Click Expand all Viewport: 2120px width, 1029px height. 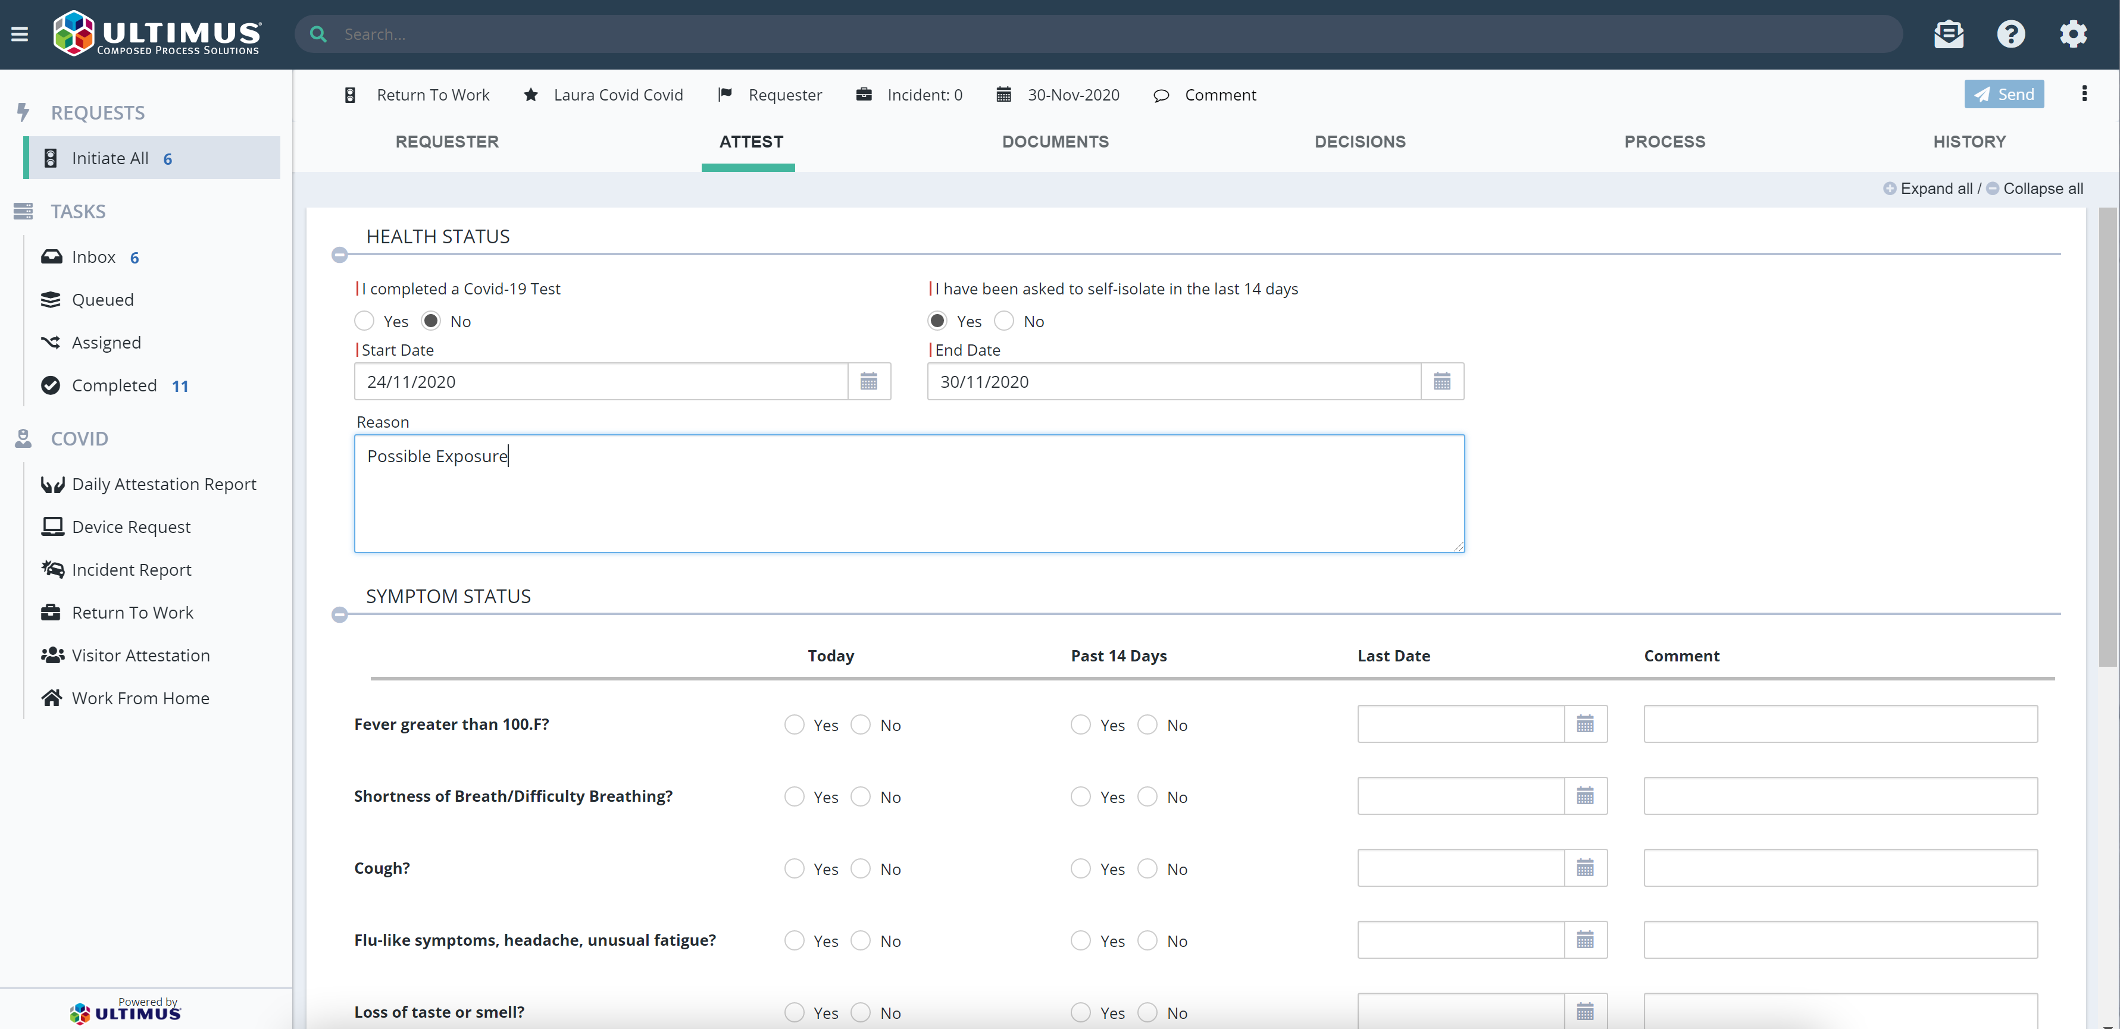(1927, 189)
